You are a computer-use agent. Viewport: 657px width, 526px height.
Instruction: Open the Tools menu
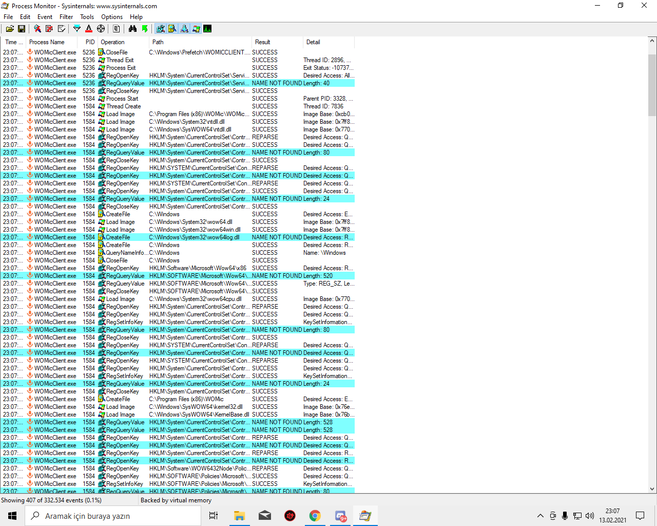[87, 17]
